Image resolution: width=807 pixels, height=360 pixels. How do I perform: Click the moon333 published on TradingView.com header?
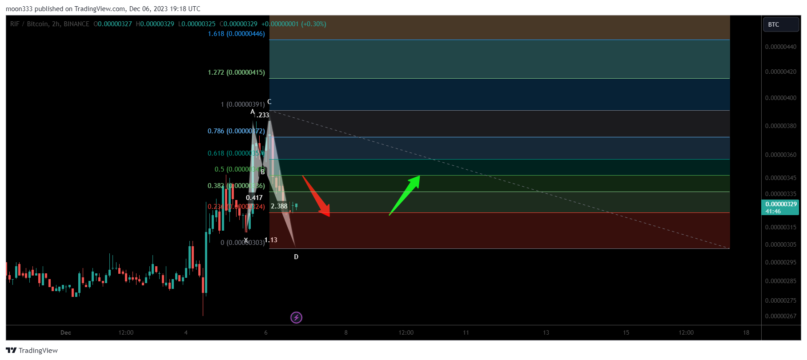103,9
